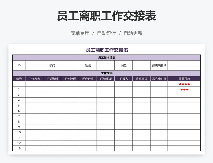Click the 需完成时间 column header
Viewport: 213px width, 163px height.
point(159,79)
